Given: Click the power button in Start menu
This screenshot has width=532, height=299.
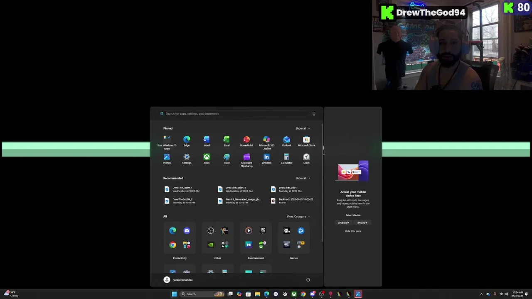Looking at the screenshot, I should [x=308, y=280].
